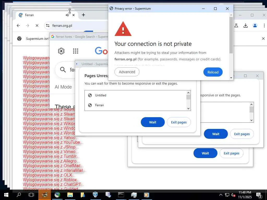This screenshot has width=267, height=200.
Task: Click Wait in the front Pages Unresponsive dialog
Action: point(153,122)
